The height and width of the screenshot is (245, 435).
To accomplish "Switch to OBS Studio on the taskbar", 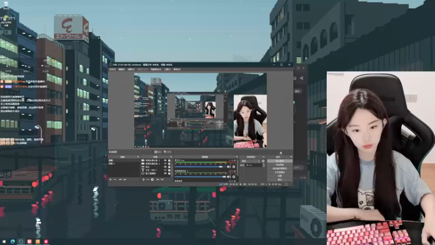I will (x=21, y=241).
